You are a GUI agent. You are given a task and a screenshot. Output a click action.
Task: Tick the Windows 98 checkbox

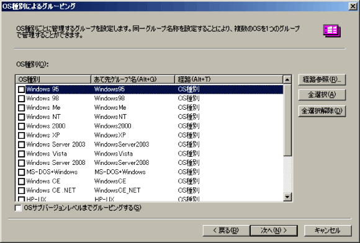coord(21,99)
